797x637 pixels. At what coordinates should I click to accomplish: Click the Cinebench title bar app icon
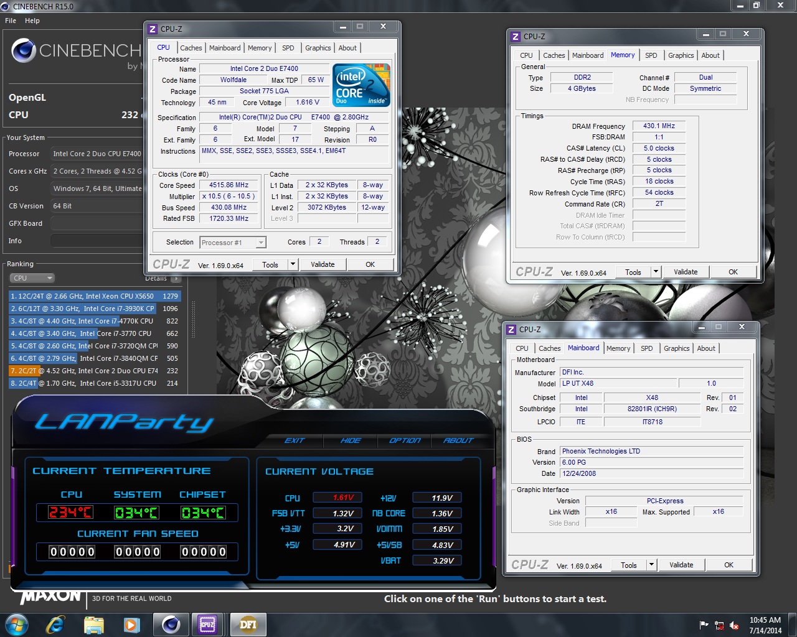[6, 6]
